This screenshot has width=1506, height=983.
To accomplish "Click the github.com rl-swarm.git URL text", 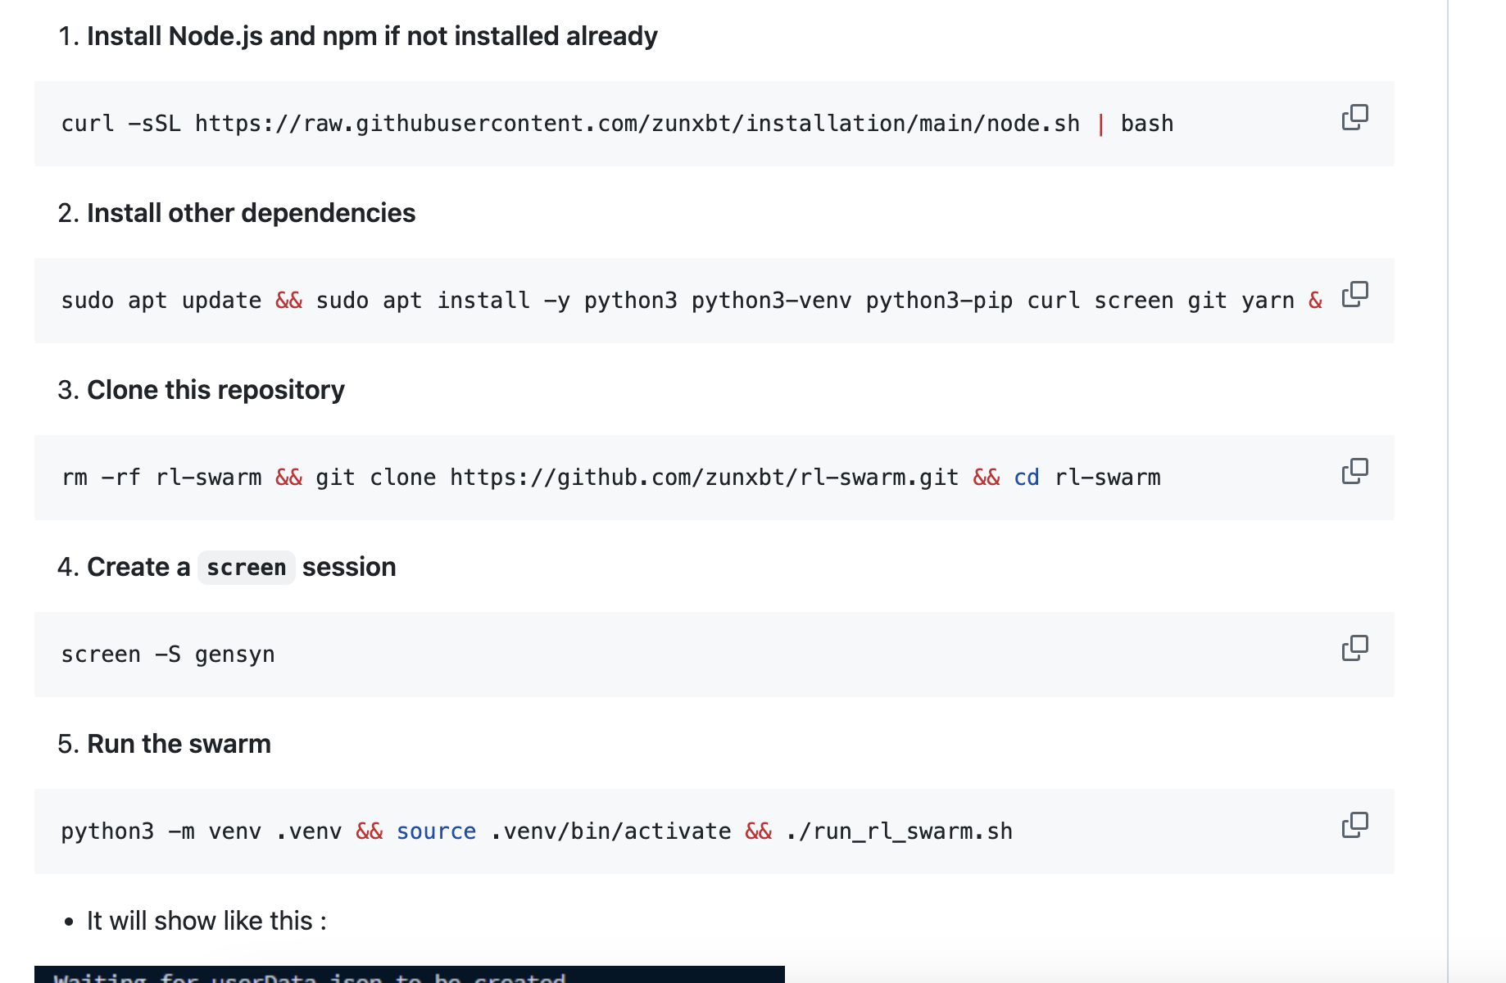I will click(x=704, y=478).
